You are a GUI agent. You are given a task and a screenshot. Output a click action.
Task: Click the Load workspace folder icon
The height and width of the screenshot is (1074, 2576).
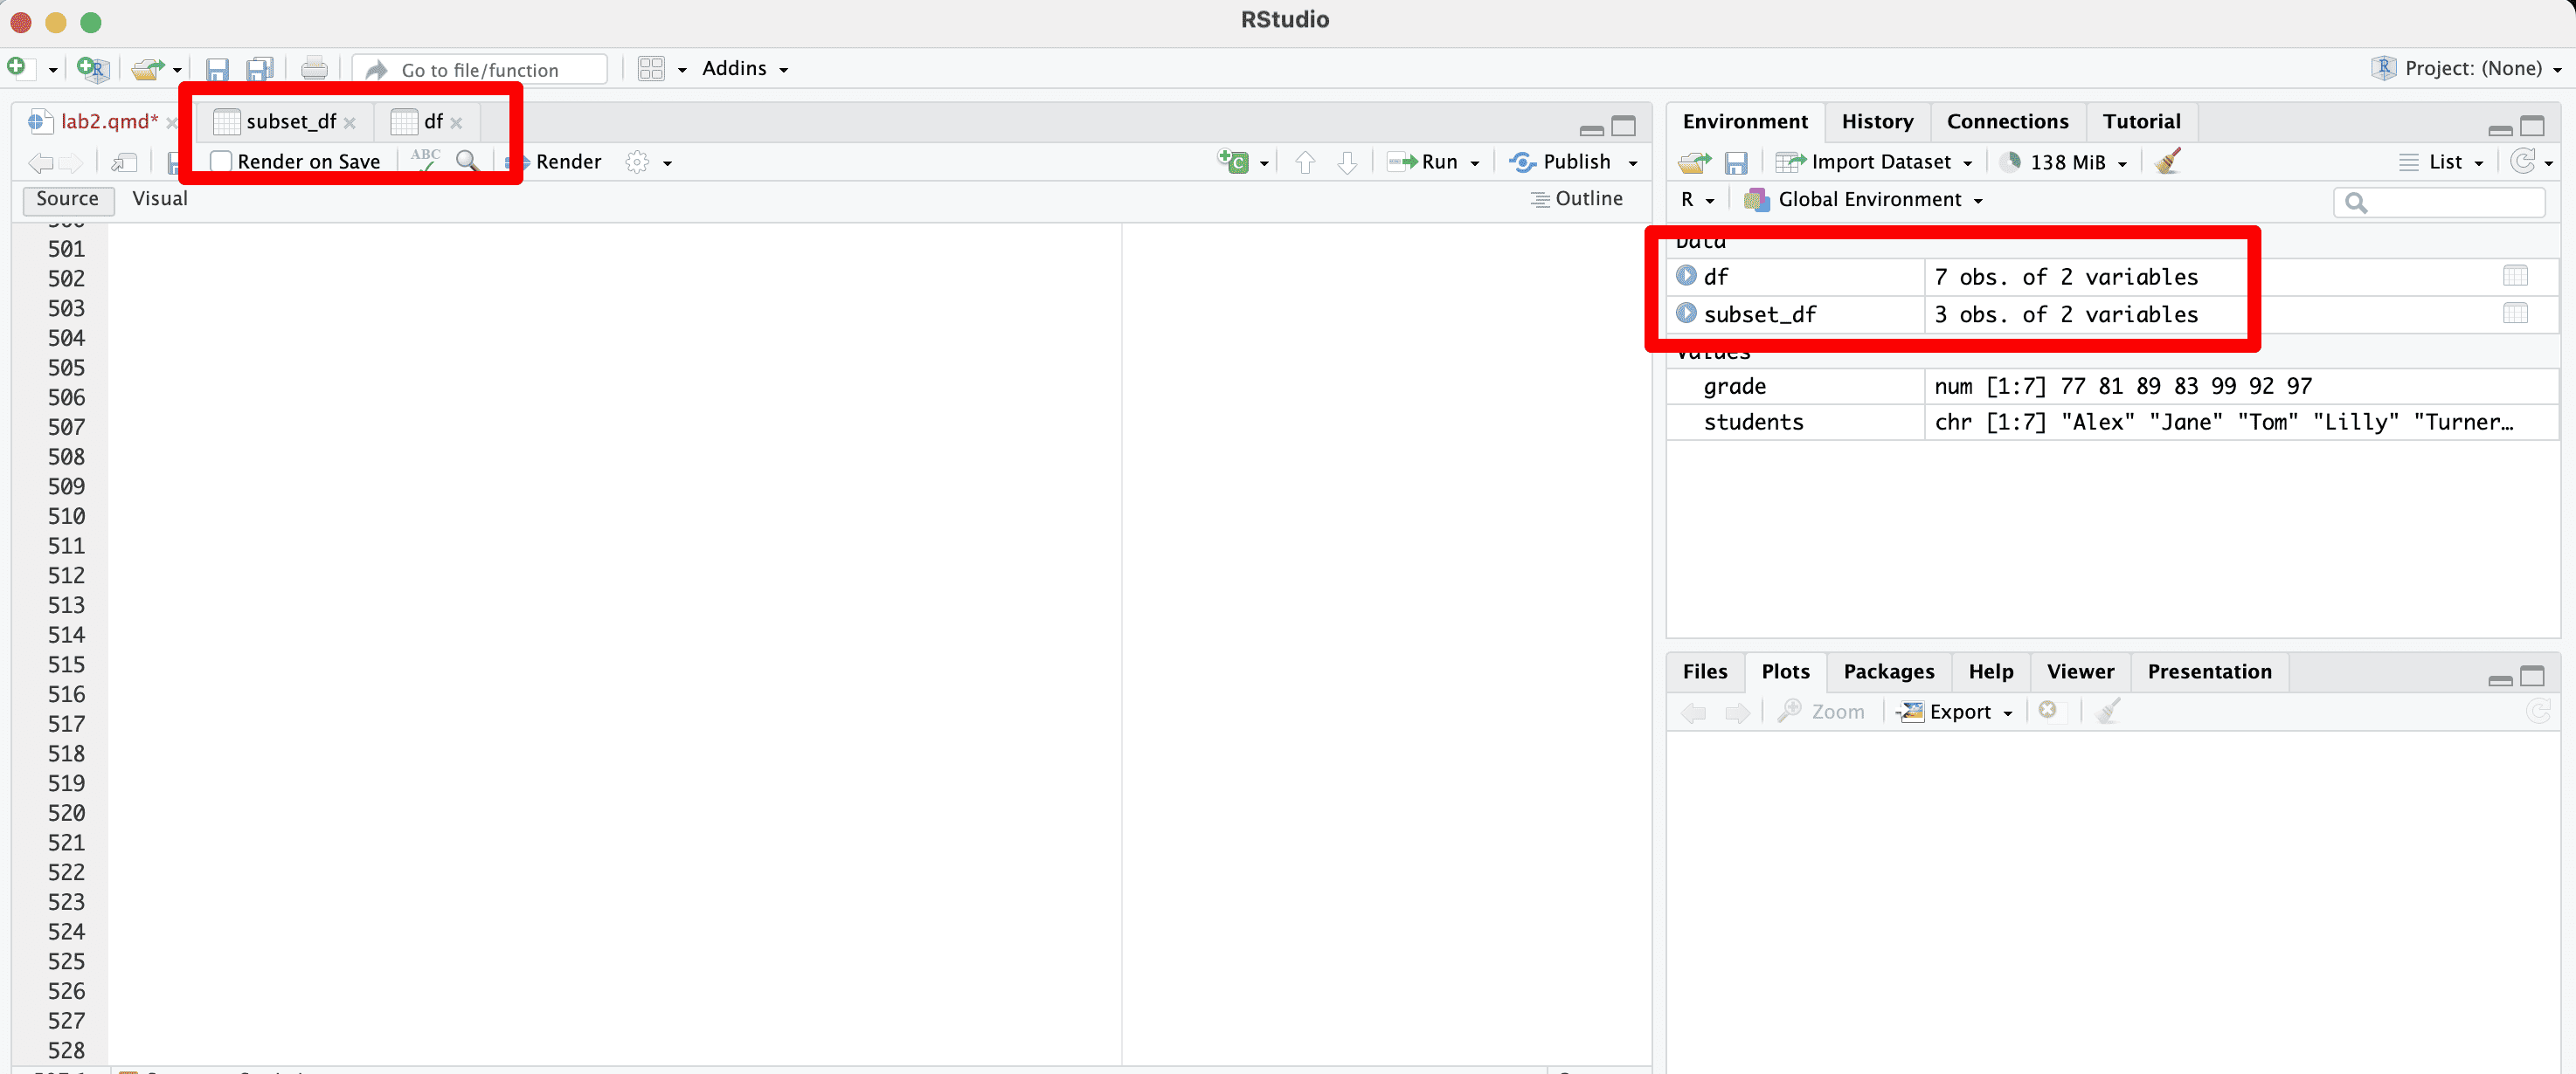(1694, 162)
